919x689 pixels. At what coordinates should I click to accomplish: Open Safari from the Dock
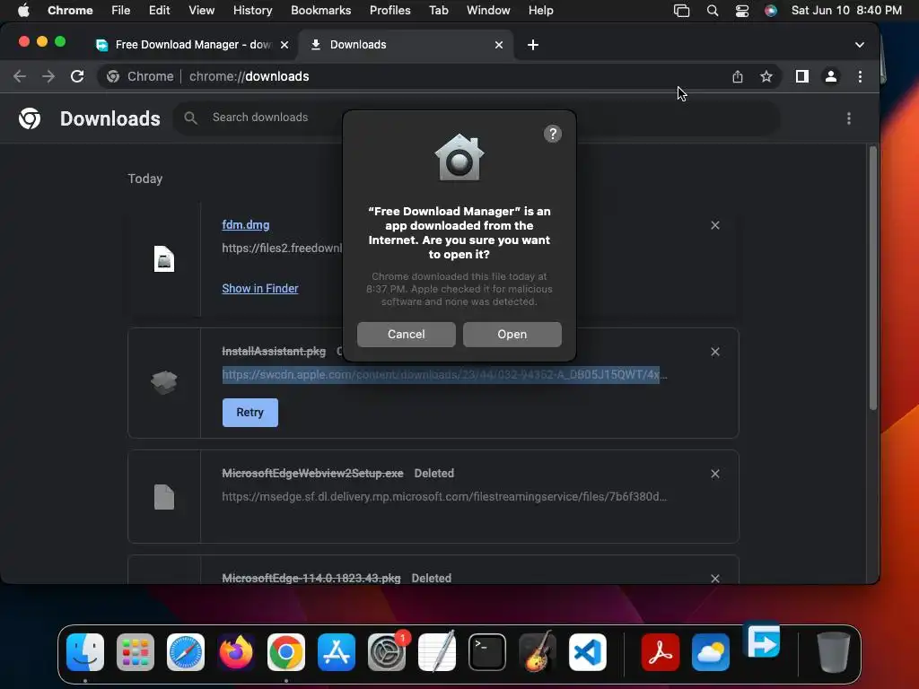[186, 652]
